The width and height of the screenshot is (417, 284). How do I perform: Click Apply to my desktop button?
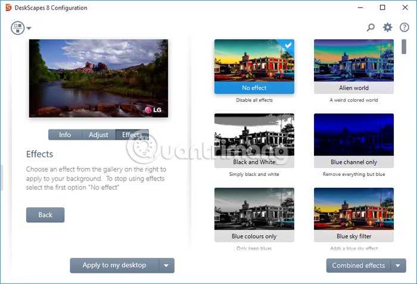coord(114,266)
